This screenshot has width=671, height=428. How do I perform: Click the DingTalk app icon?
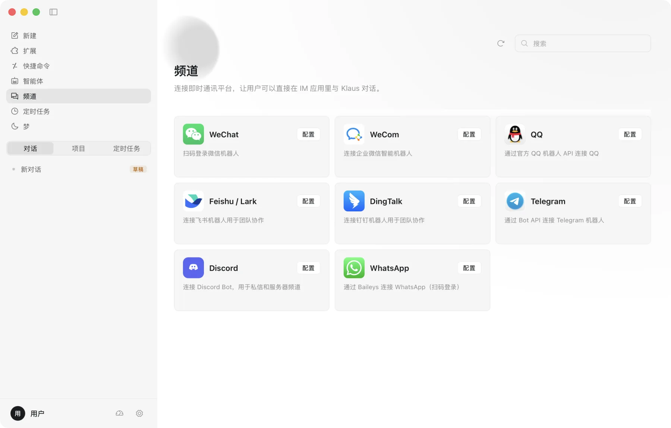[354, 201]
